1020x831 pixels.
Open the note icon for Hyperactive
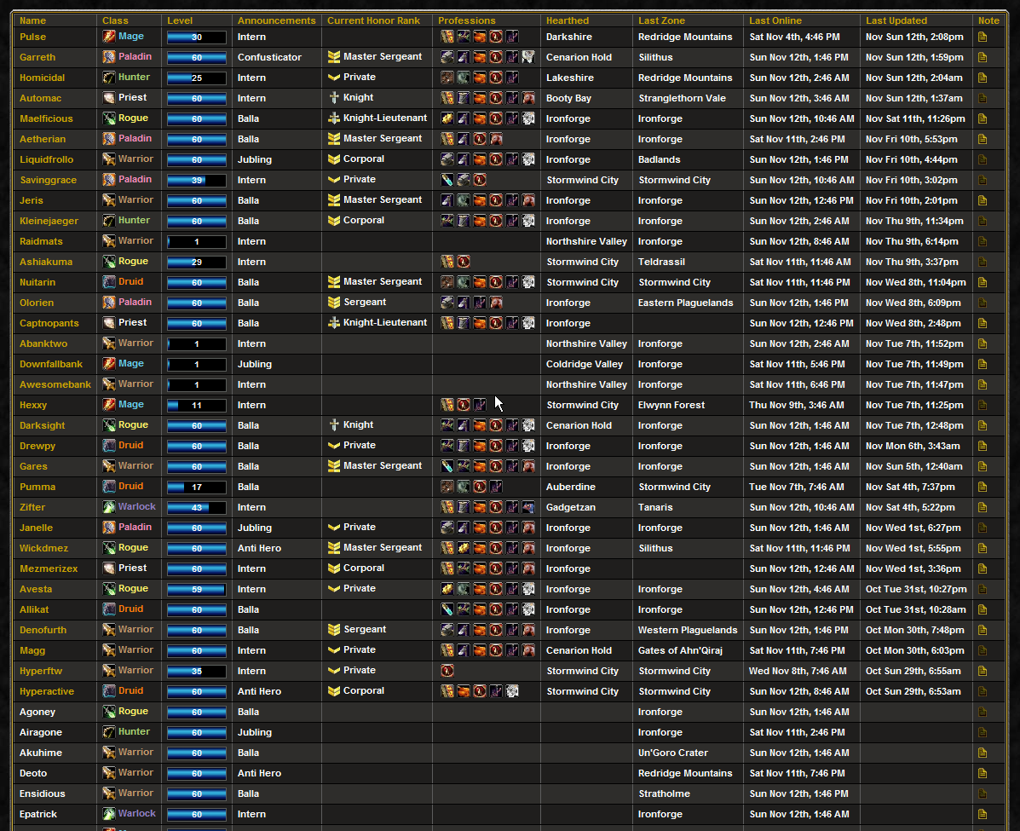983,691
